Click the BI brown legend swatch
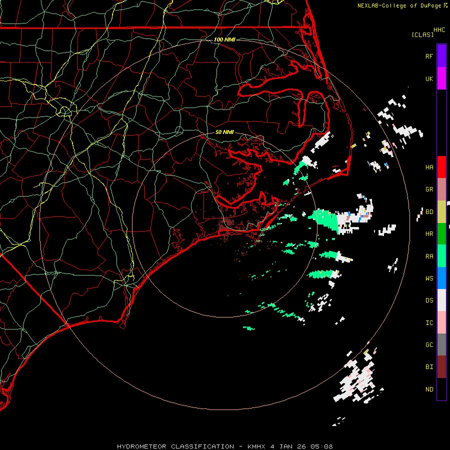Viewport: 450px width, 450px height. [441, 367]
